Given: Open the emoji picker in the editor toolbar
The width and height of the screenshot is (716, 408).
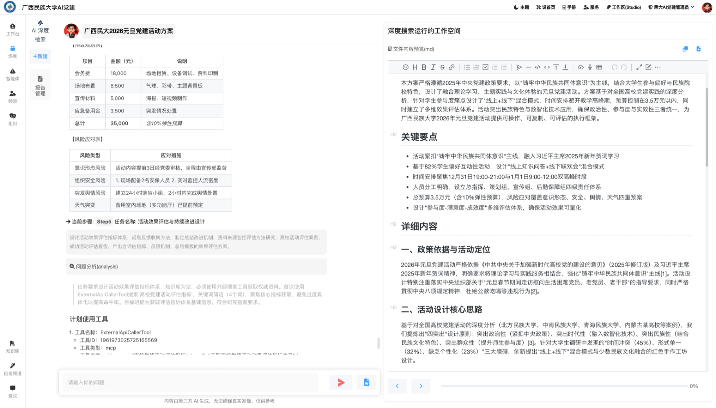Looking at the screenshot, I should click(405, 67).
